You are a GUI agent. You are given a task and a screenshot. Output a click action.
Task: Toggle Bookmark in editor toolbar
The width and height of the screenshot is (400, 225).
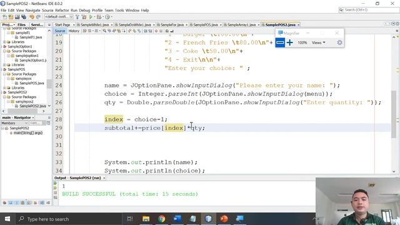pyautogui.click(x=139, y=31)
